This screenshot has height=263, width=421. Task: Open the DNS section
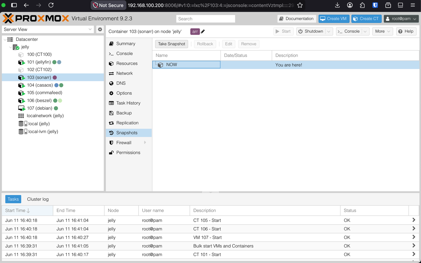[129, 83]
